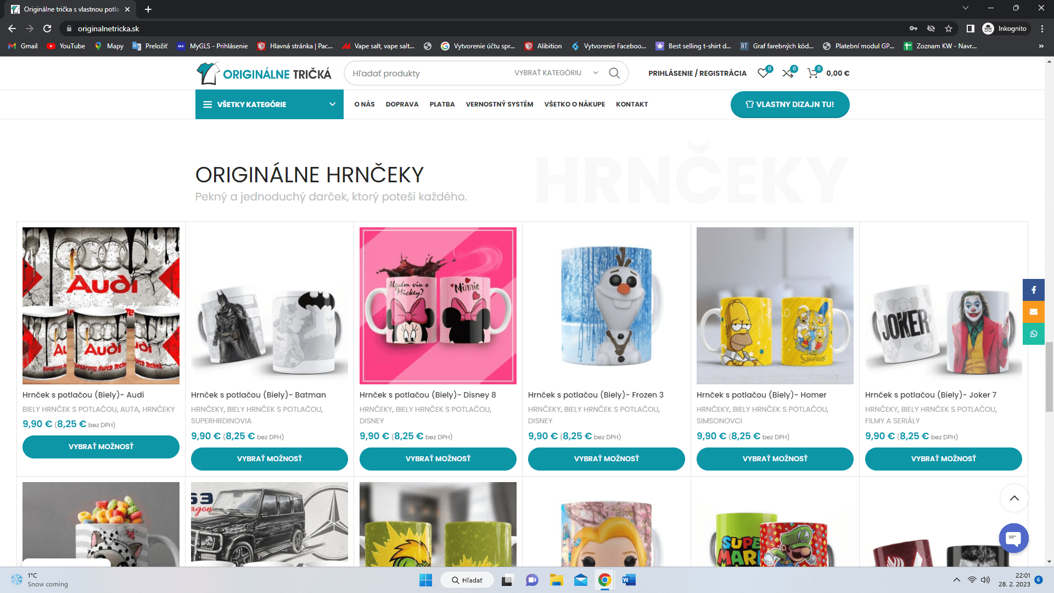Share page via Facebook side icon
Viewport: 1054px width, 593px height.
point(1034,290)
